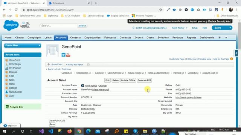
Task: Open the Opportunities tab
Action: [x=92, y=37]
